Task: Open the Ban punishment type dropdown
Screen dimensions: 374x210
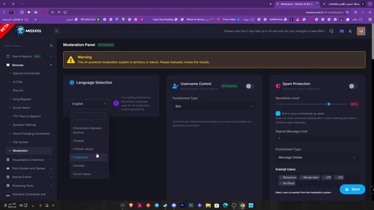Action: click(214, 106)
